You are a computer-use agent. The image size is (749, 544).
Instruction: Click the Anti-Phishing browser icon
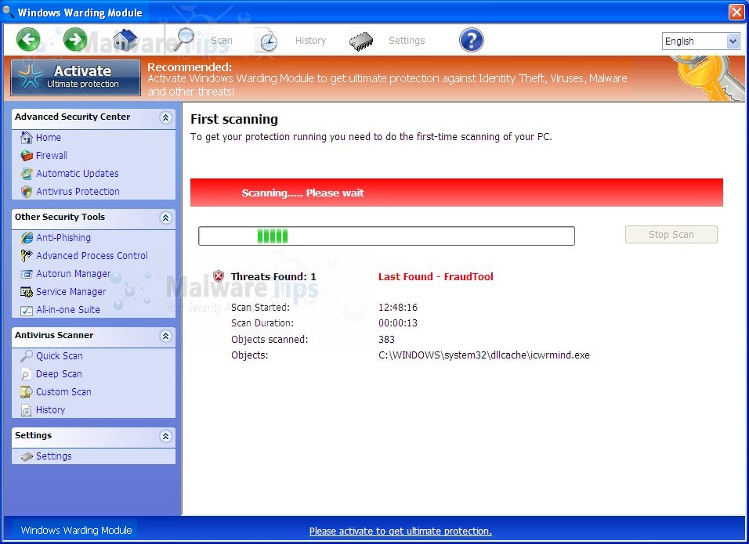[x=27, y=238]
